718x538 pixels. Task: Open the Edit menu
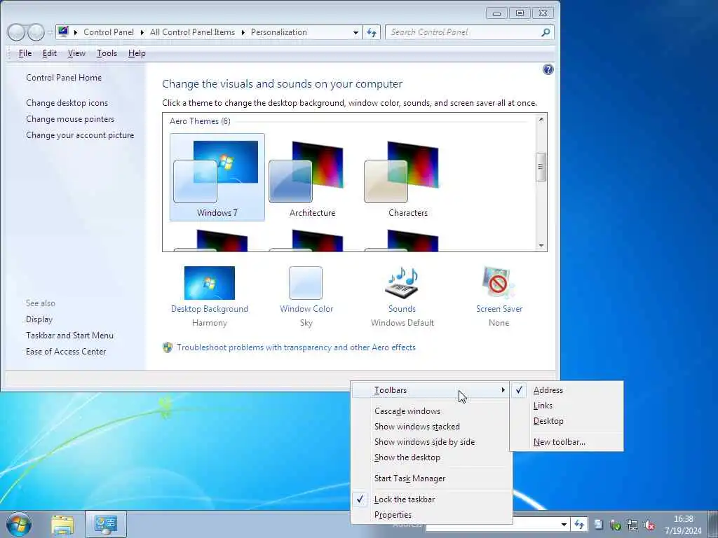pos(50,53)
